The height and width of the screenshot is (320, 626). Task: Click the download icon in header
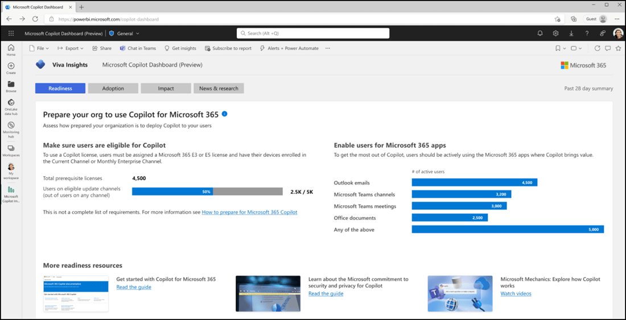[x=571, y=34]
